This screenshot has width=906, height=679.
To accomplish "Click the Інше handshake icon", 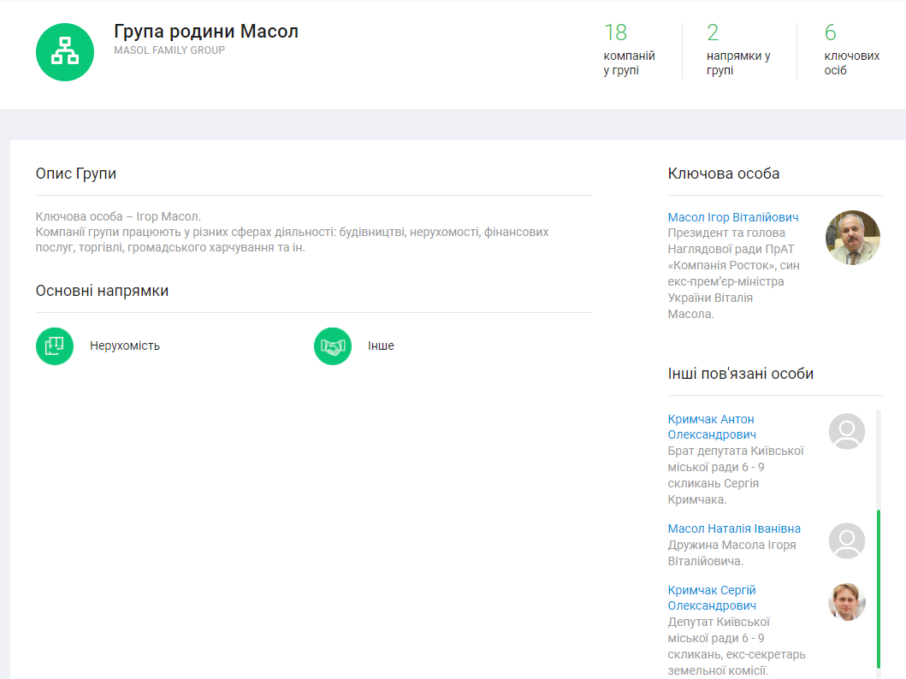I will pyautogui.click(x=333, y=346).
